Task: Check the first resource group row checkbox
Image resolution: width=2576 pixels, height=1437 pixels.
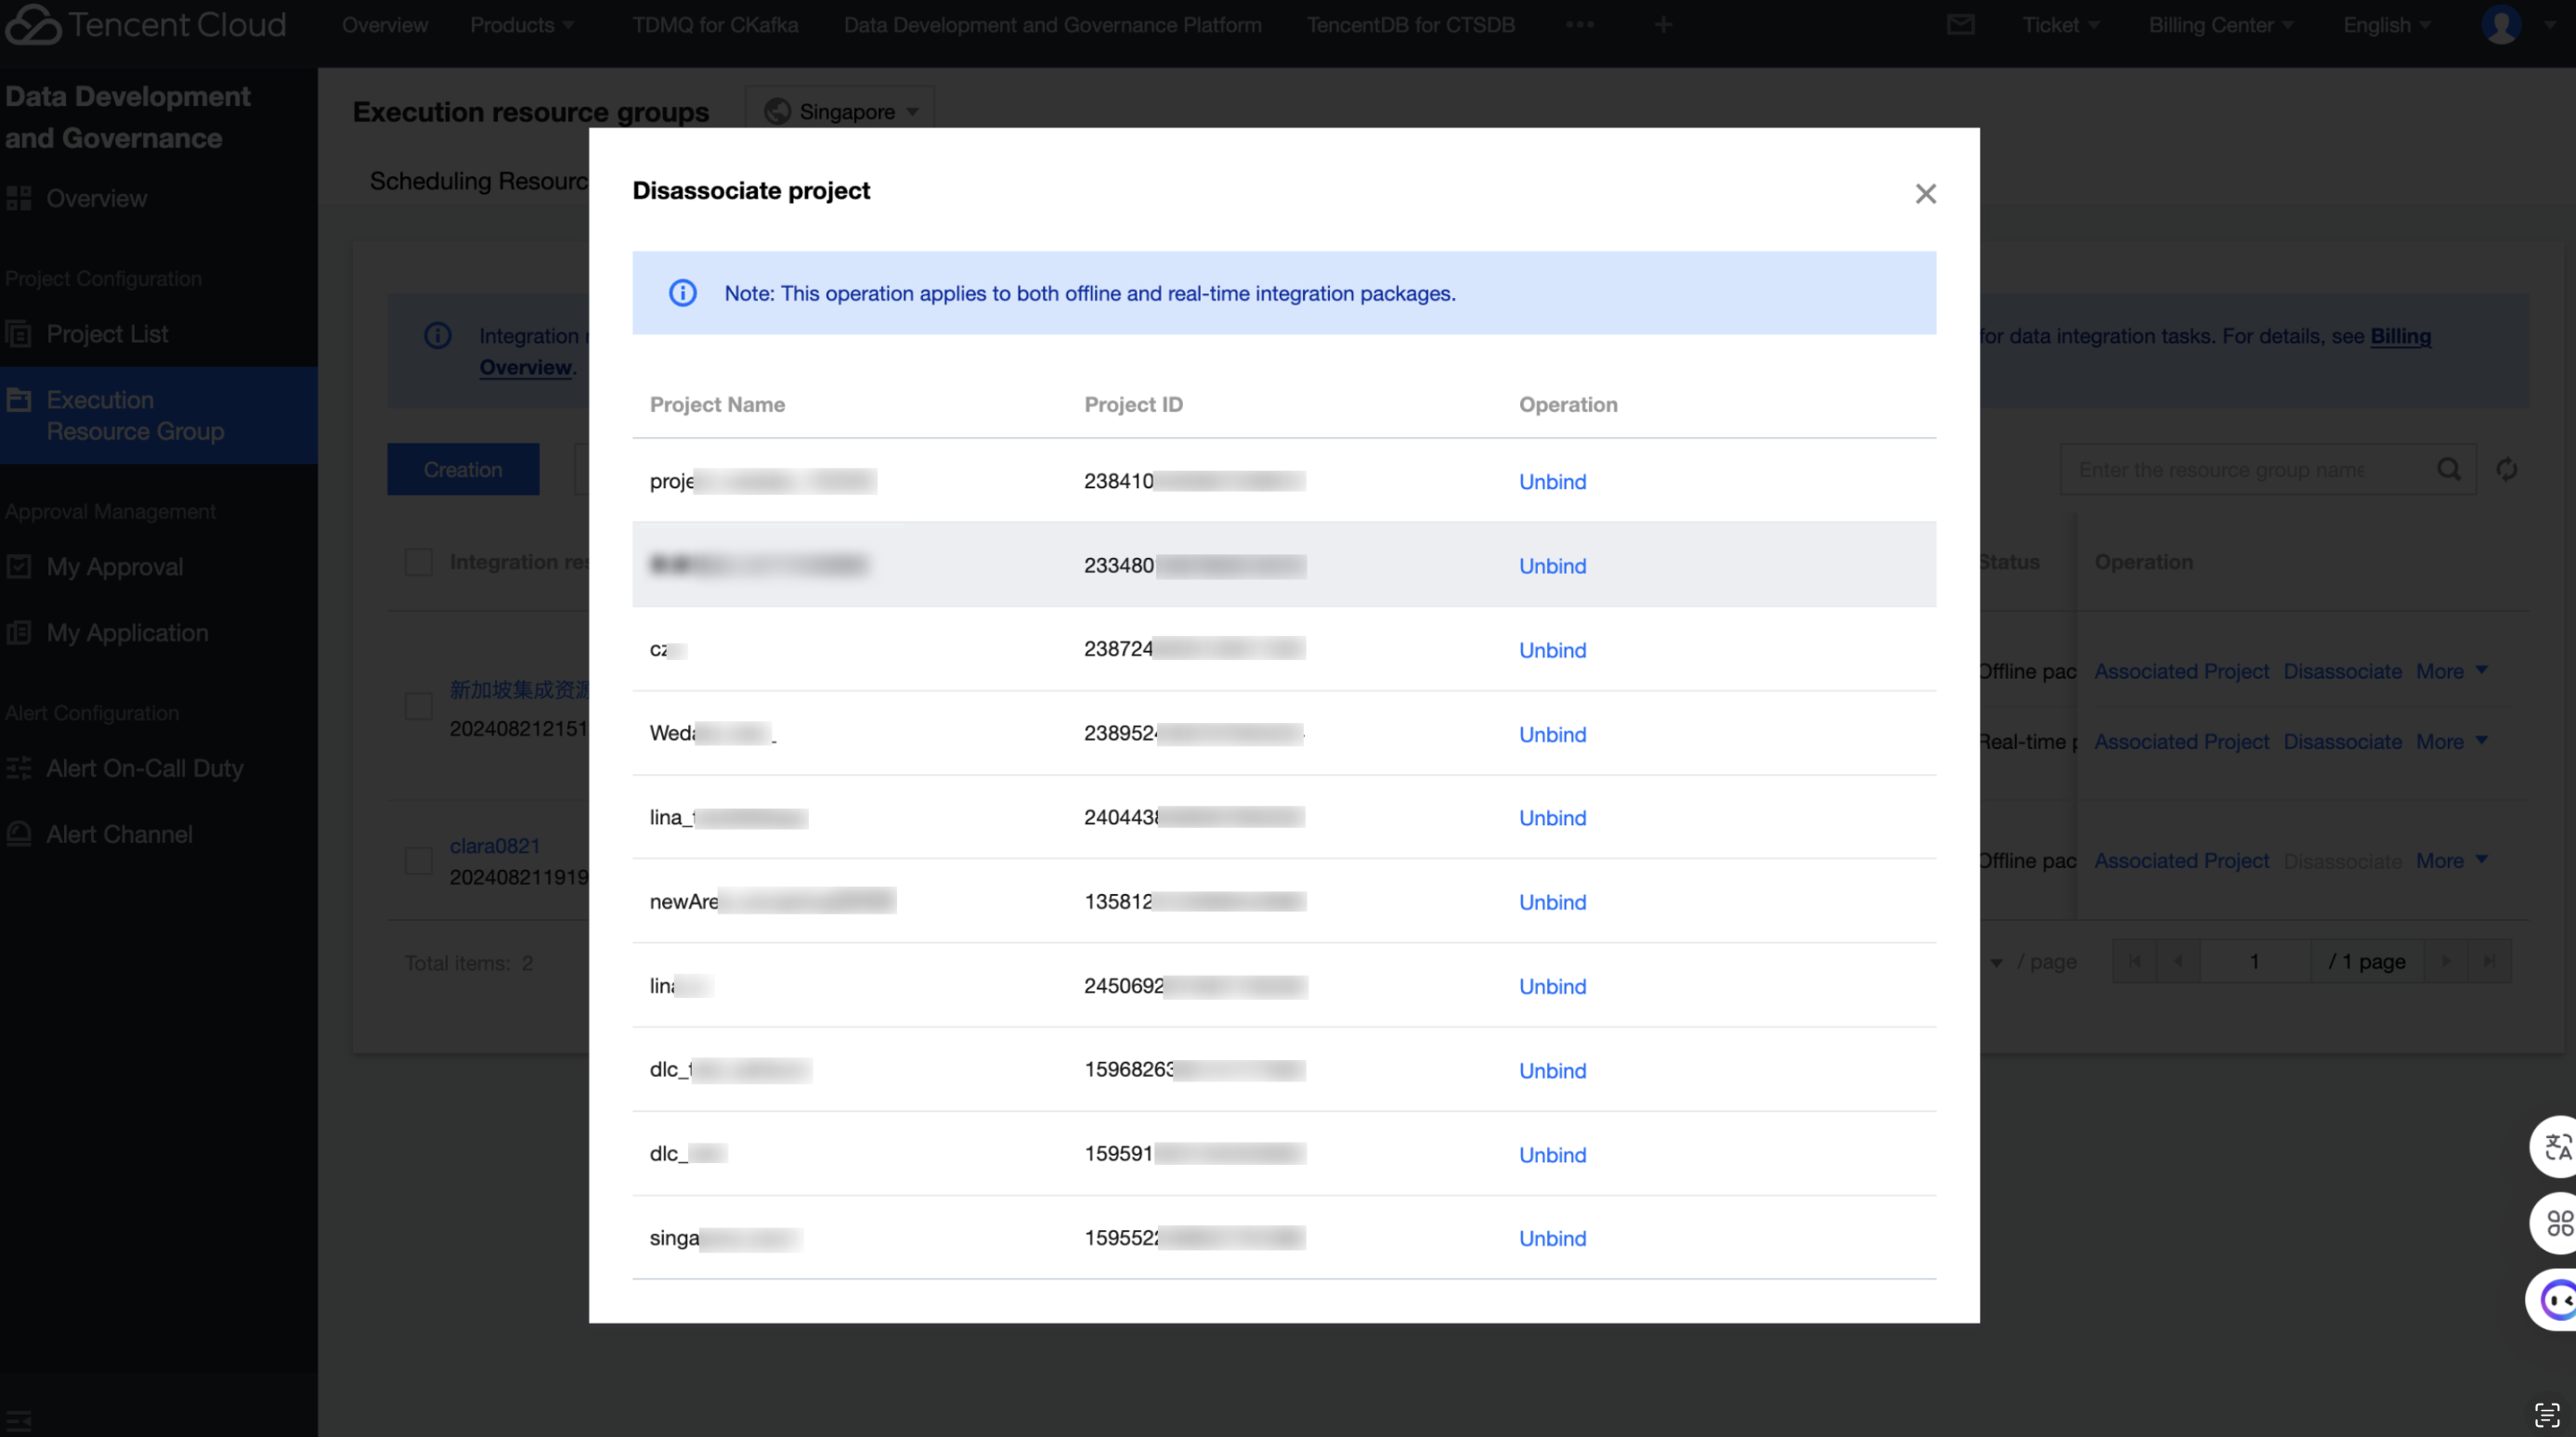Action: (419, 707)
